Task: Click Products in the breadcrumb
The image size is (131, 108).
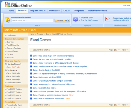Action: (x=40, y=34)
